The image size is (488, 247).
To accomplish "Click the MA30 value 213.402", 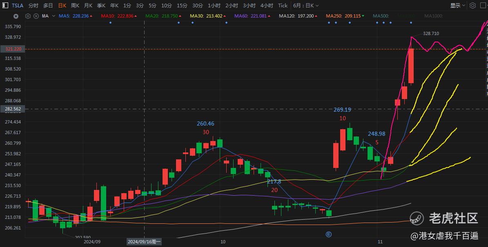I will tap(214, 16).
